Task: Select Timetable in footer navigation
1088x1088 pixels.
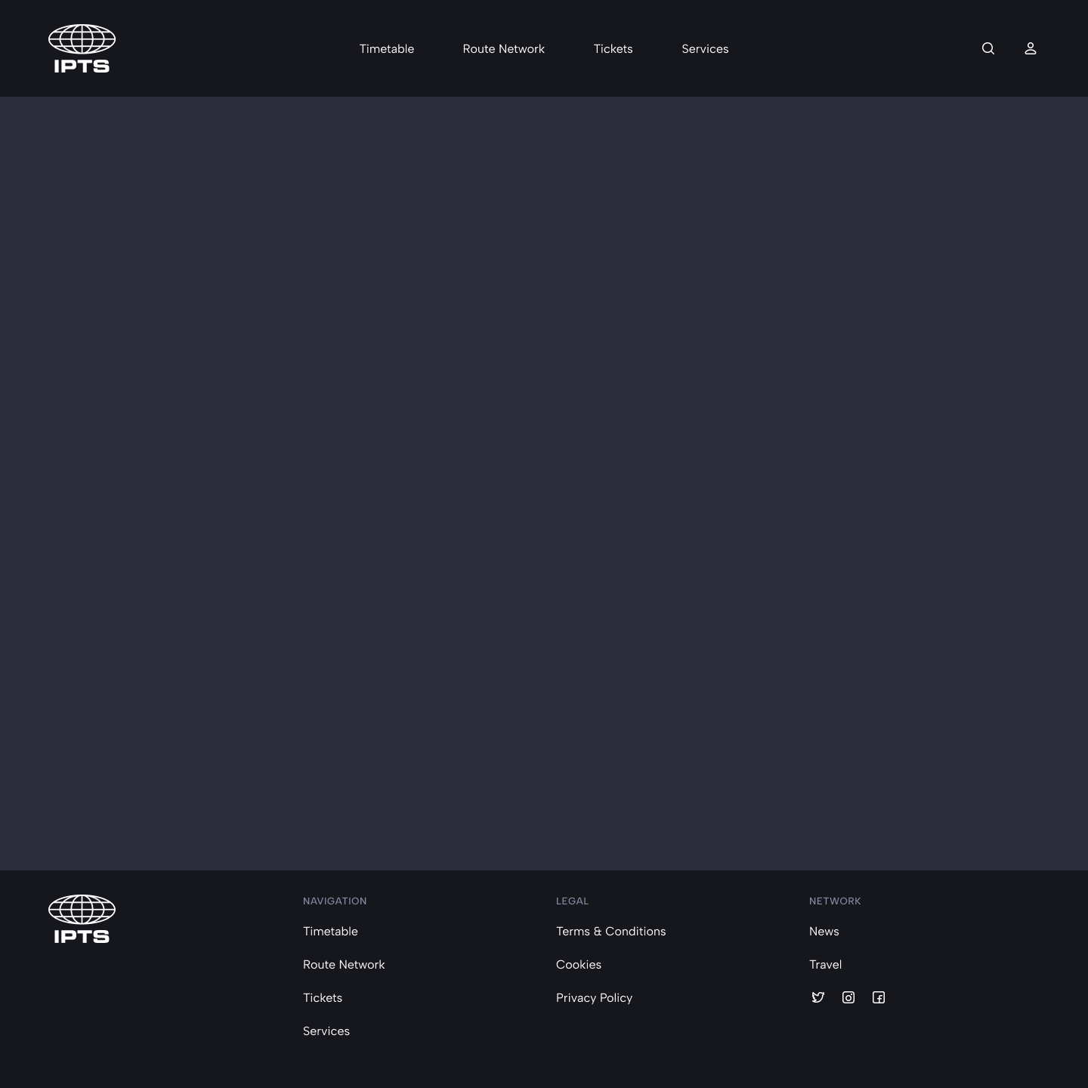Action: point(330,932)
